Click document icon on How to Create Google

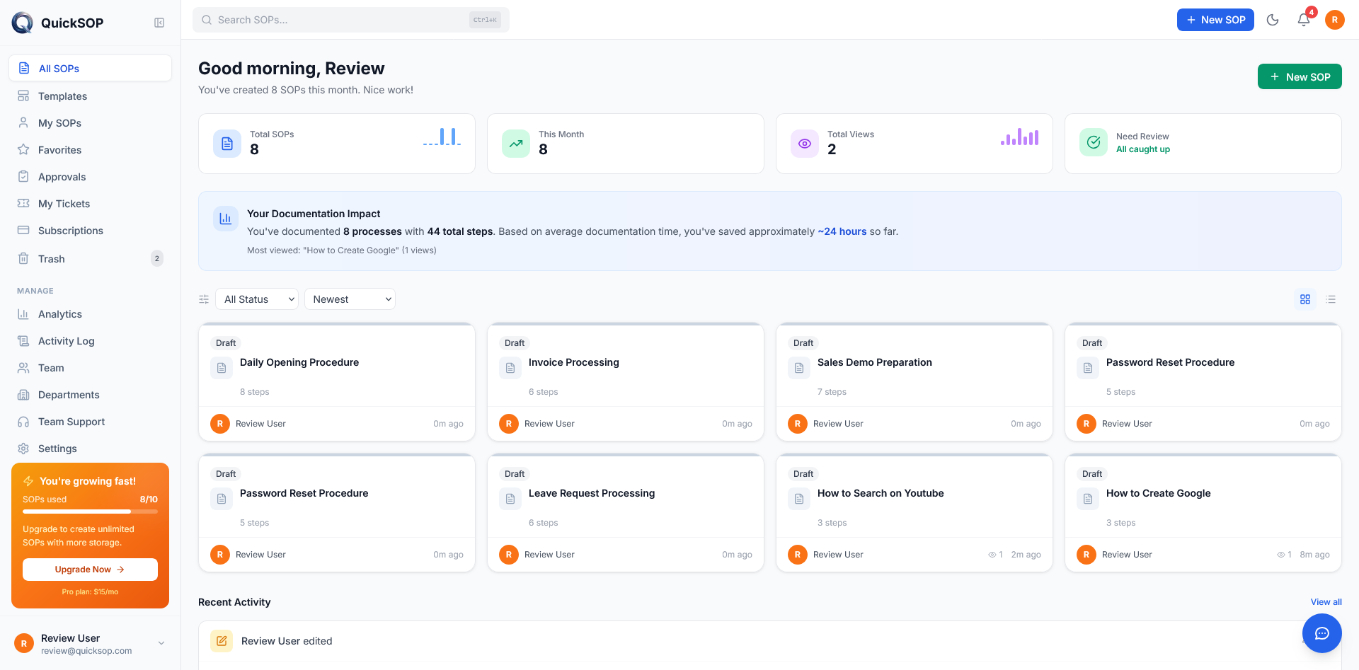click(1088, 499)
